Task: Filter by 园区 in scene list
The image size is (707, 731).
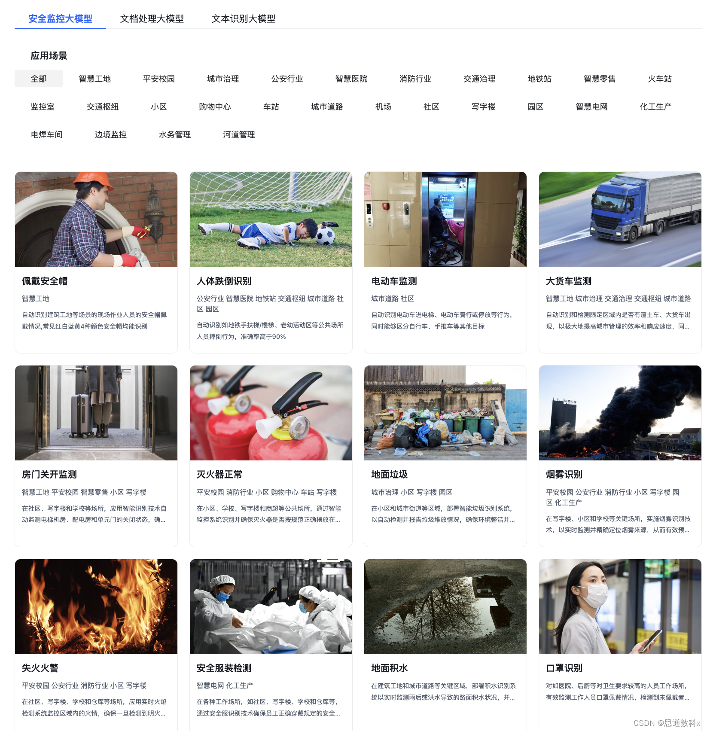Action: [x=536, y=107]
